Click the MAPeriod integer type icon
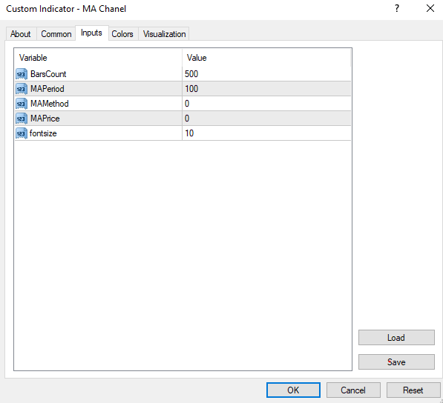Image resolution: width=443 pixels, height=403 pixels. tap(22, 89)
